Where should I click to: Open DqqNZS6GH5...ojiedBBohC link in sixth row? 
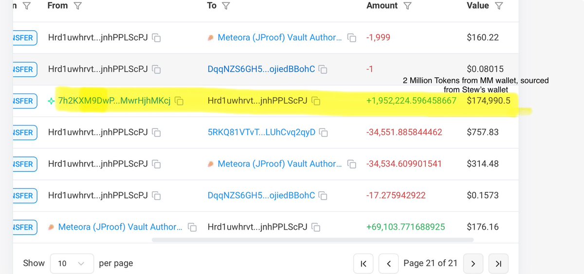(x=261, y=196)
